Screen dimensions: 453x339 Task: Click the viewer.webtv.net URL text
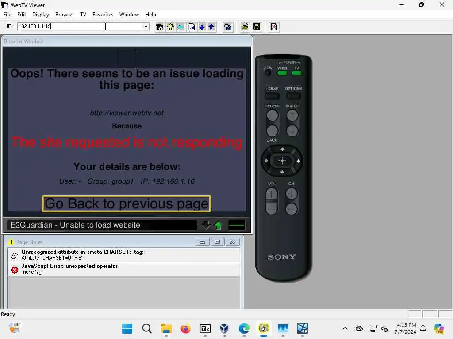(127, 113)
